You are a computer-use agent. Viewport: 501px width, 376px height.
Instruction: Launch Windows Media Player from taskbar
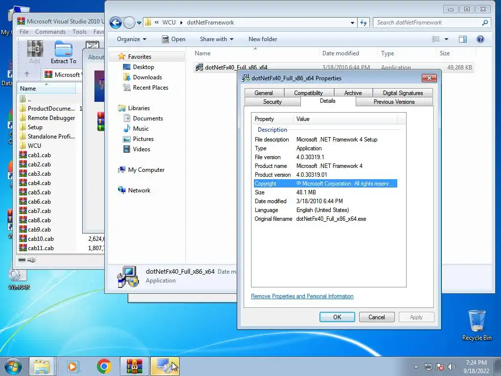(72, 366)
